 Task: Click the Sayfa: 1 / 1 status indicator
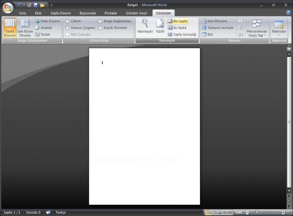pyautogui.click(x=12, y=212)
